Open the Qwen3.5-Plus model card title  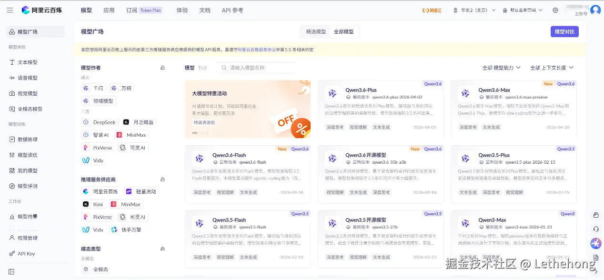(x=494, y=155)
